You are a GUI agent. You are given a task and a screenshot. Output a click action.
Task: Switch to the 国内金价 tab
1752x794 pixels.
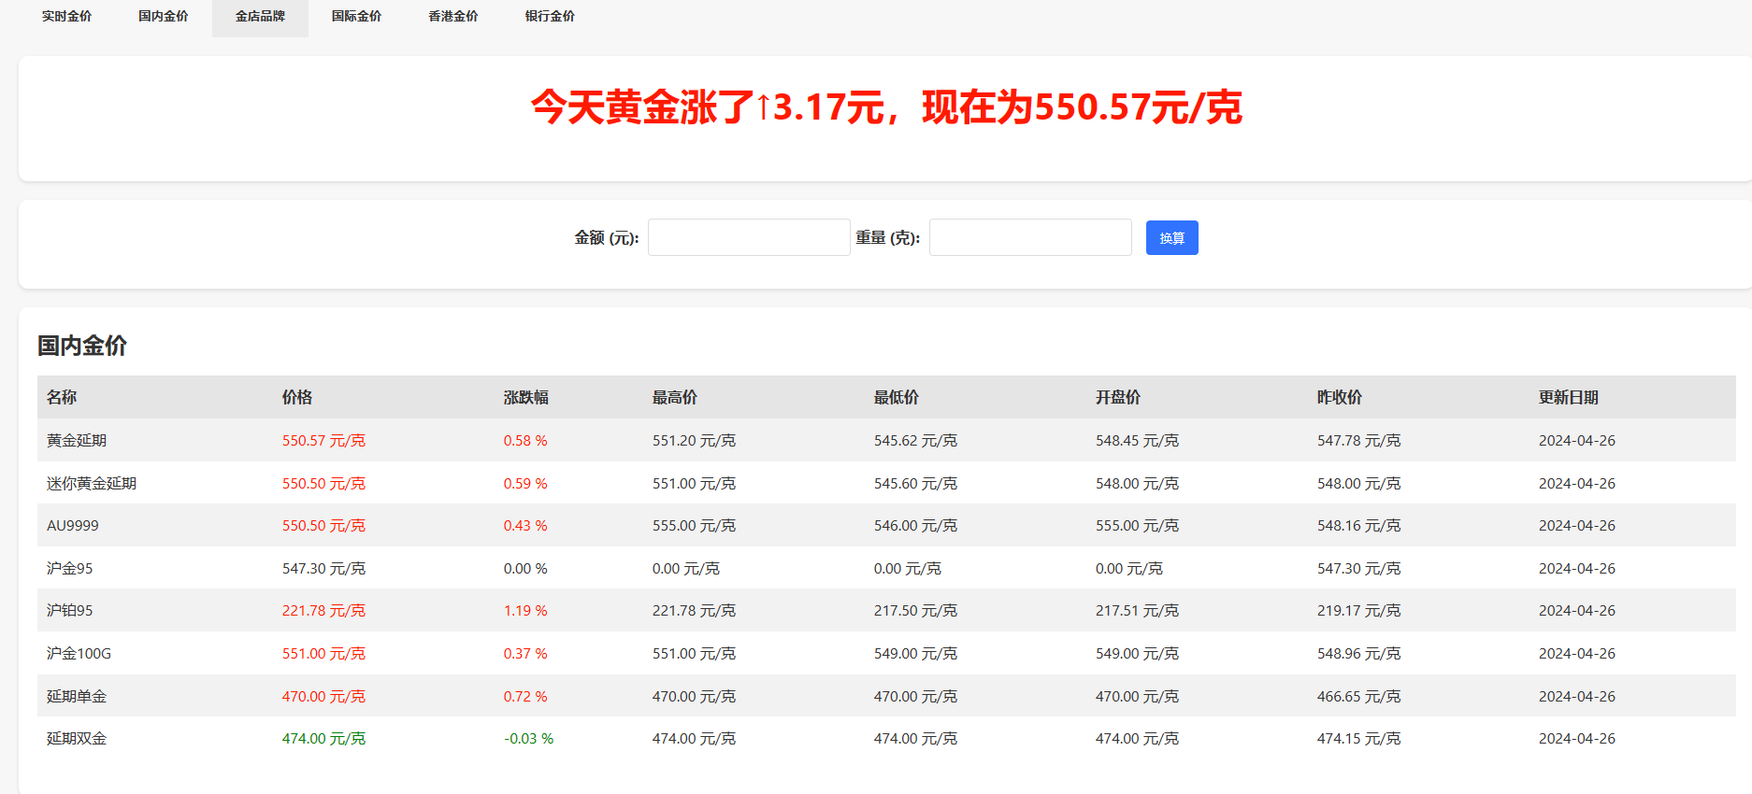(x=164, y=17)
